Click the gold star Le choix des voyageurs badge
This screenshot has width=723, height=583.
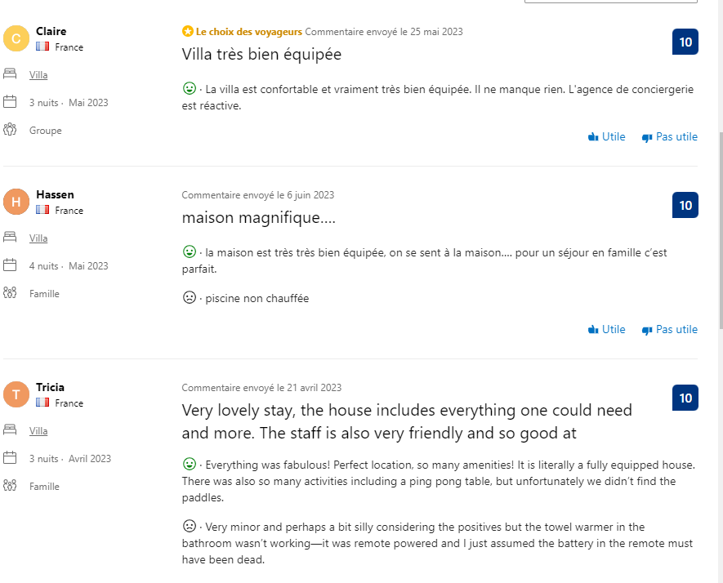pyautogui.click(x=188, y=32)
